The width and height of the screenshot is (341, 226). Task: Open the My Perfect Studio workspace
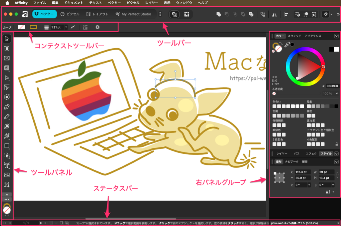pyautogui.click(x=133, y=14)
